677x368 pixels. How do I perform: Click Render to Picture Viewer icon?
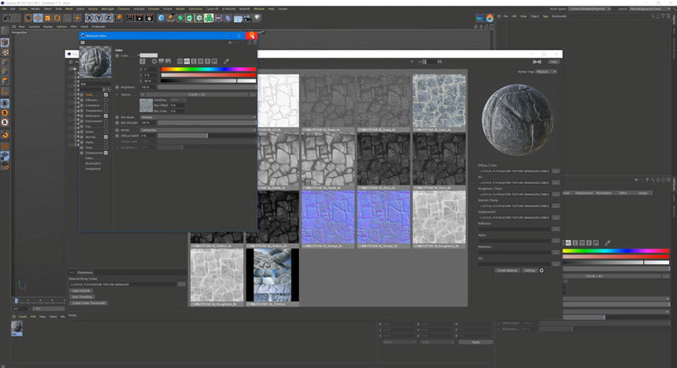pyautogui.click(x=139, y=18)
